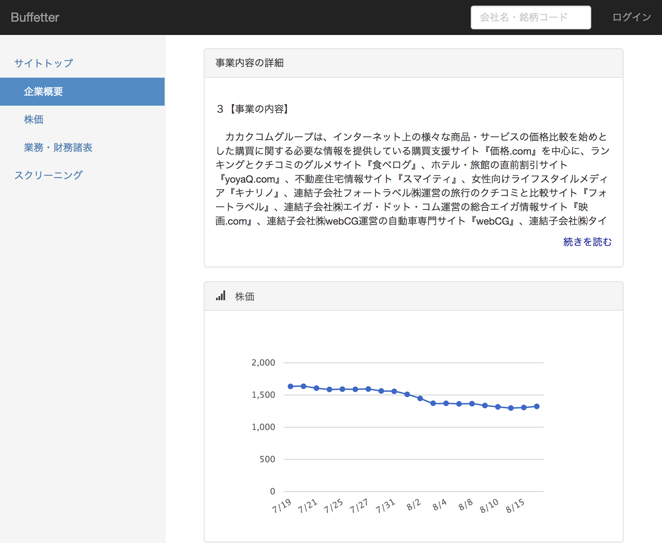Viewport: 662px width, 543px height.
Task: Go to サイトトップ in sidebar
Action: pyautogui.click(x=44, y=63)
